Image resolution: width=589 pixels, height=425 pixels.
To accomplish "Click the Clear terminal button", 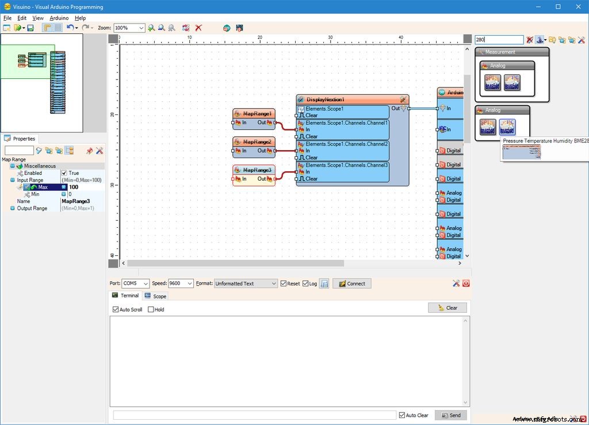I will pyautogui.click(x=447, y=308).
